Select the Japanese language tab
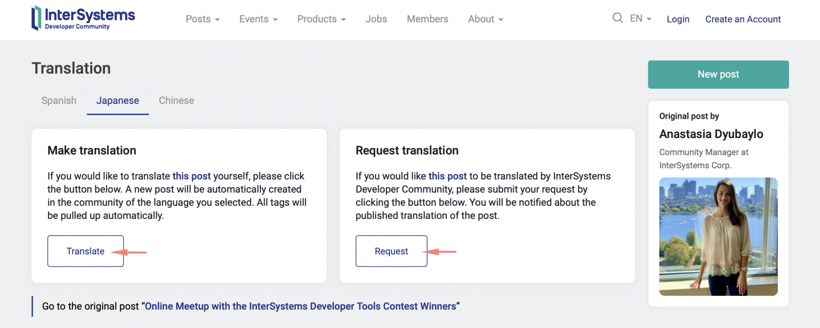Viewport: 820px width, 328px height. tap(117, 100)
